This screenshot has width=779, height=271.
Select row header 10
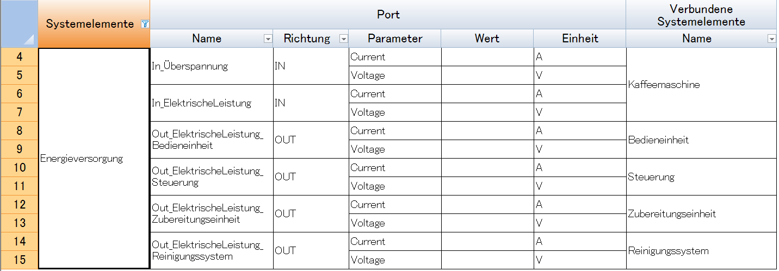point(19,168)
